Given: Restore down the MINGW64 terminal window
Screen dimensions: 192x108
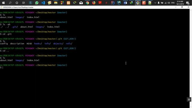Looking at the screenshot, I should tap(182, 7).
